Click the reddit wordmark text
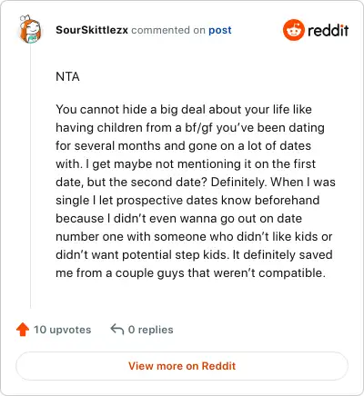The image size is (364, 396). [328, 30]
